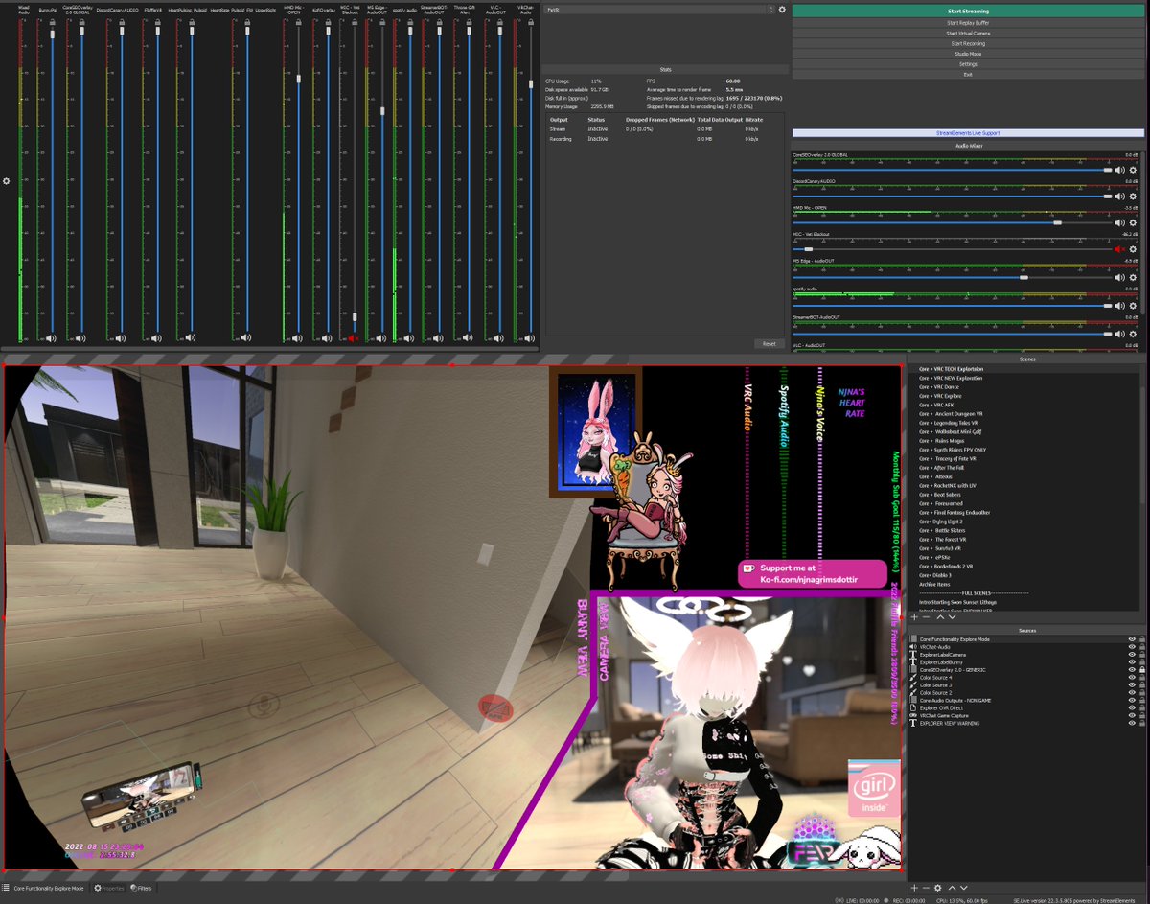1150x904 pixels.
Task: Mute CoreSEOverlay 2.0 GLOBAL in Audio Mixer panel
Action: coord(1118,169)
